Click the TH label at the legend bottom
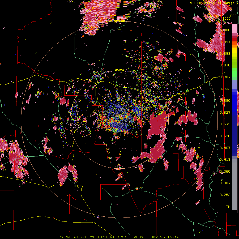Screen dimensions: 239x239 pyautogui.click(x=228, y=207)
